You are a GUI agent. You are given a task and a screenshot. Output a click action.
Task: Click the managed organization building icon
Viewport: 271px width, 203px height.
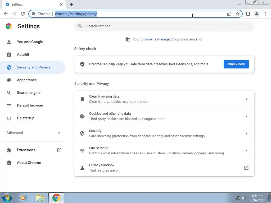click(x=128, y=39)
